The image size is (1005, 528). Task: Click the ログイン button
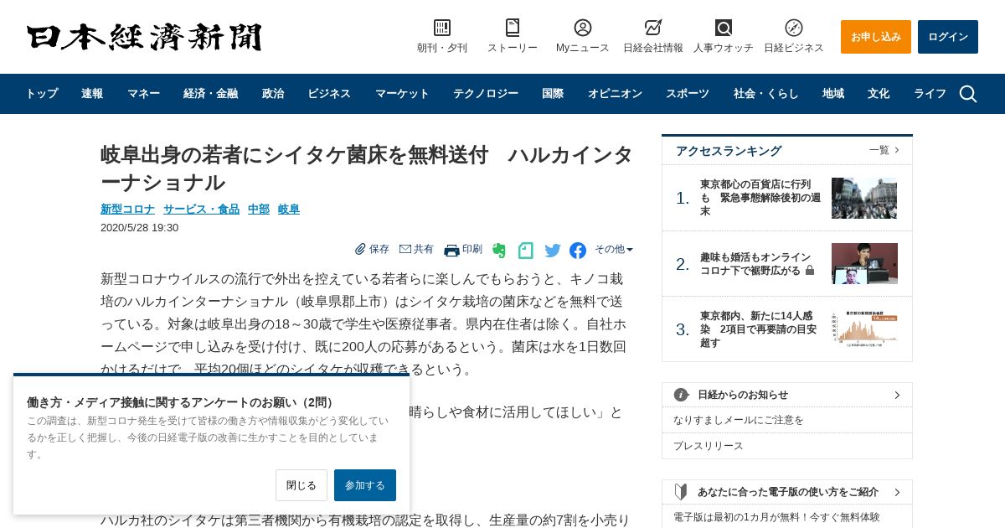(948, 37)
